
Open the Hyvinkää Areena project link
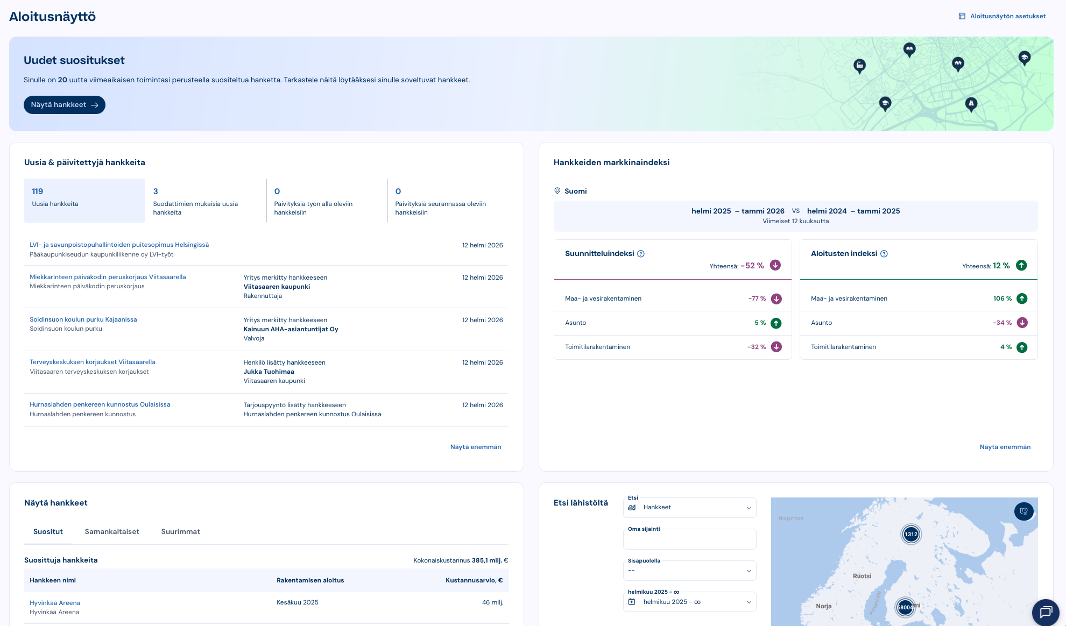point(55,603)
